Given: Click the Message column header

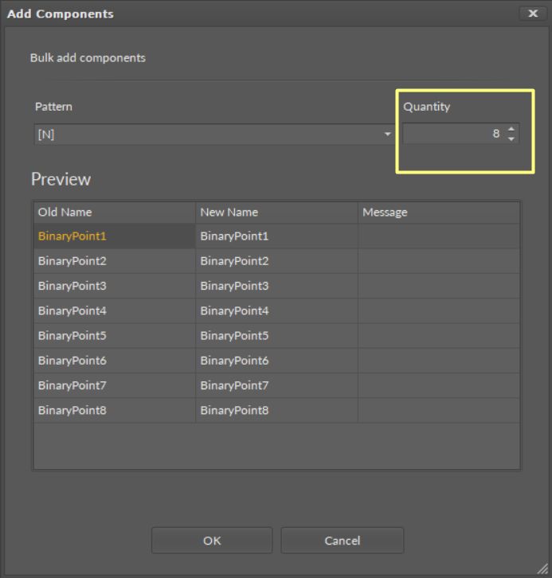Looking at the screenshot, I should (x=438, y=213).
